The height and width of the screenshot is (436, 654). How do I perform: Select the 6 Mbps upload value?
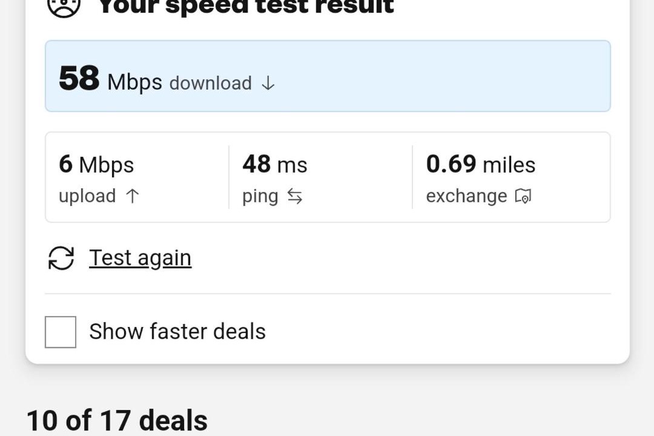coord(96,165)
